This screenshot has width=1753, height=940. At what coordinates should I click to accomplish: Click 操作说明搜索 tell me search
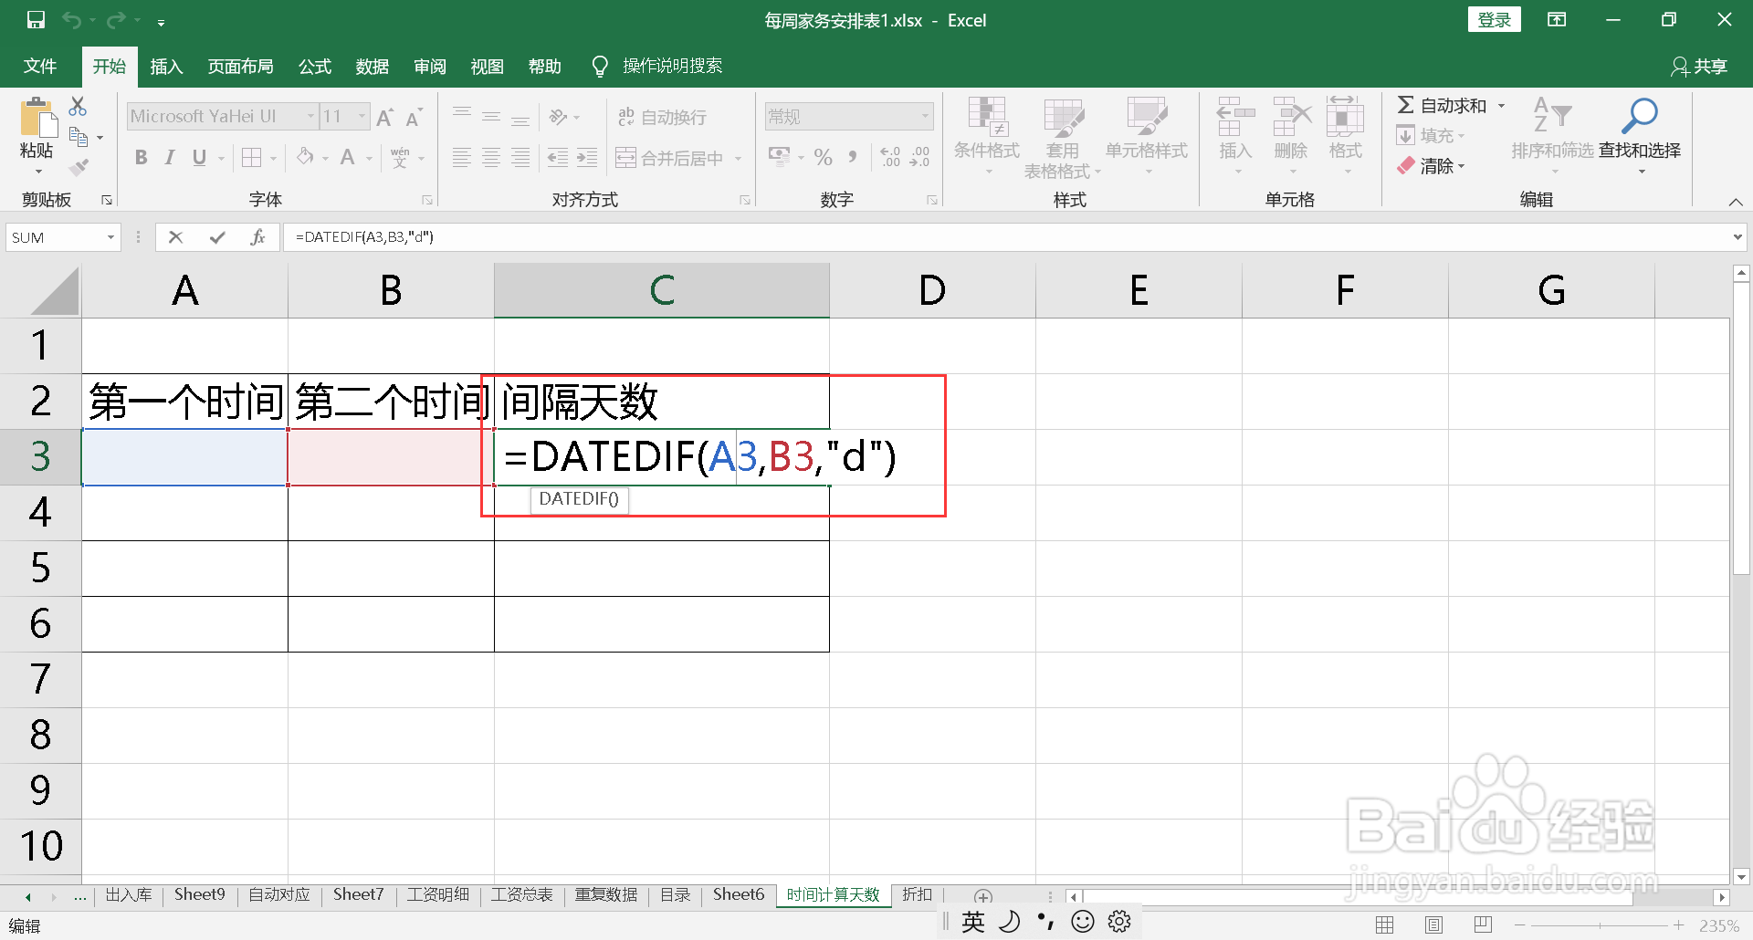tap(672, 67)
